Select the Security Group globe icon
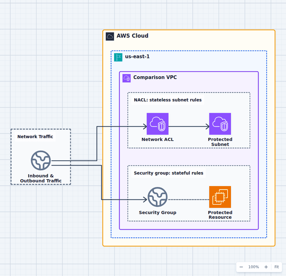The image size is (286, 276). [x=158, y=197]
